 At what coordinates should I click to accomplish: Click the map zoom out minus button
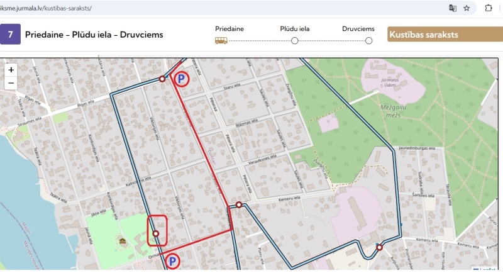click(11, 83)
